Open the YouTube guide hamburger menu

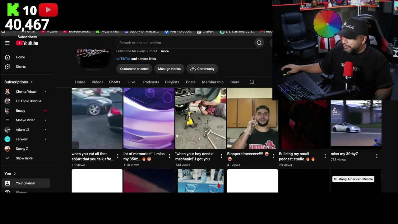7,43
